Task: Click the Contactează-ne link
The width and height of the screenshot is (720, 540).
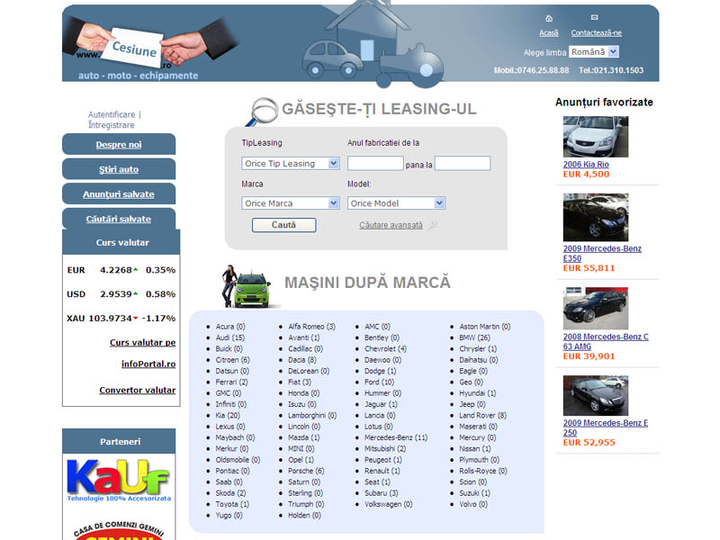Action: pos(597,32)
